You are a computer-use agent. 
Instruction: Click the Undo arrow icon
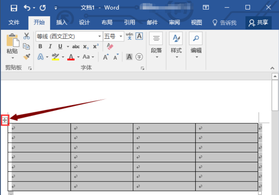27,8
